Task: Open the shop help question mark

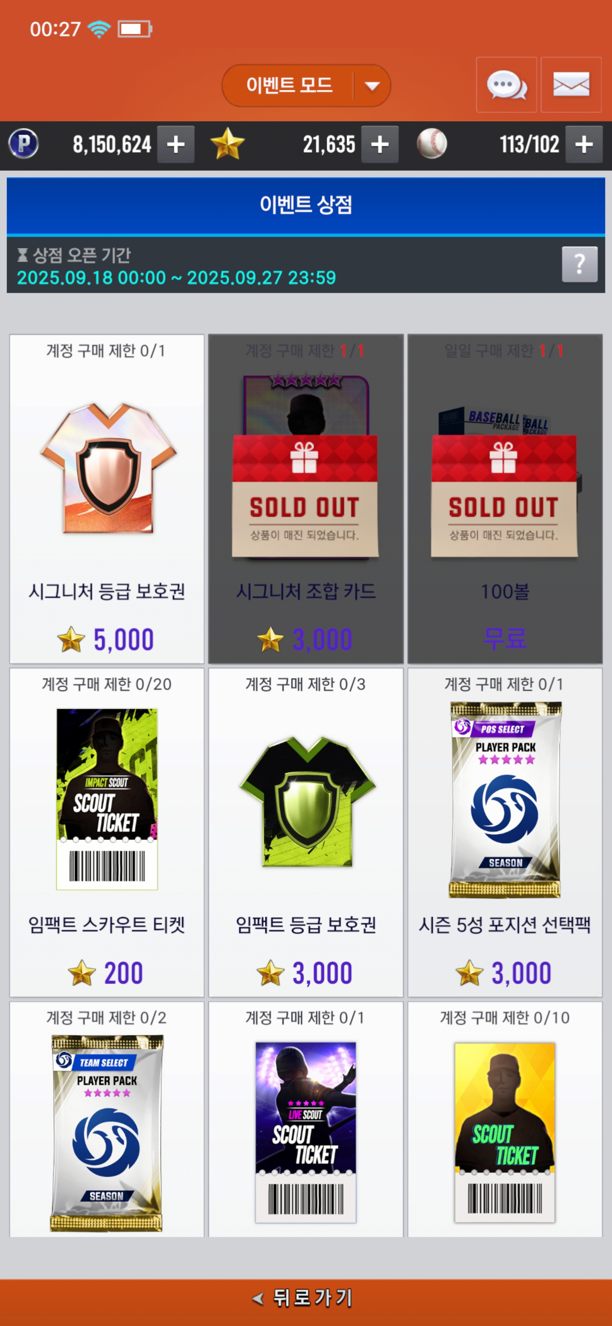Action: (580, 265)
